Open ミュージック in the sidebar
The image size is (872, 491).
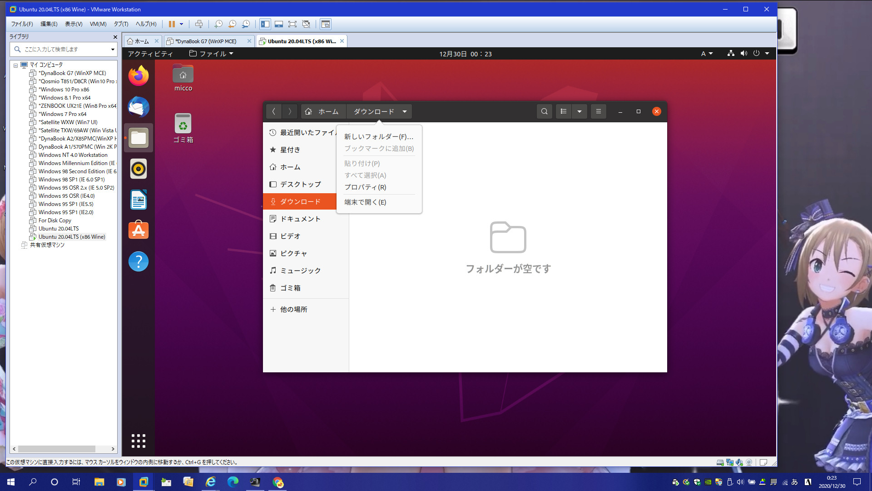pyautogui.click(x=306, y=271)
